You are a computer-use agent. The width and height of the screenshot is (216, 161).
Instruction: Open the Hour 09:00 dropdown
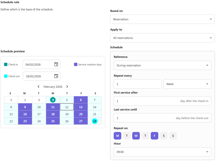162,152
